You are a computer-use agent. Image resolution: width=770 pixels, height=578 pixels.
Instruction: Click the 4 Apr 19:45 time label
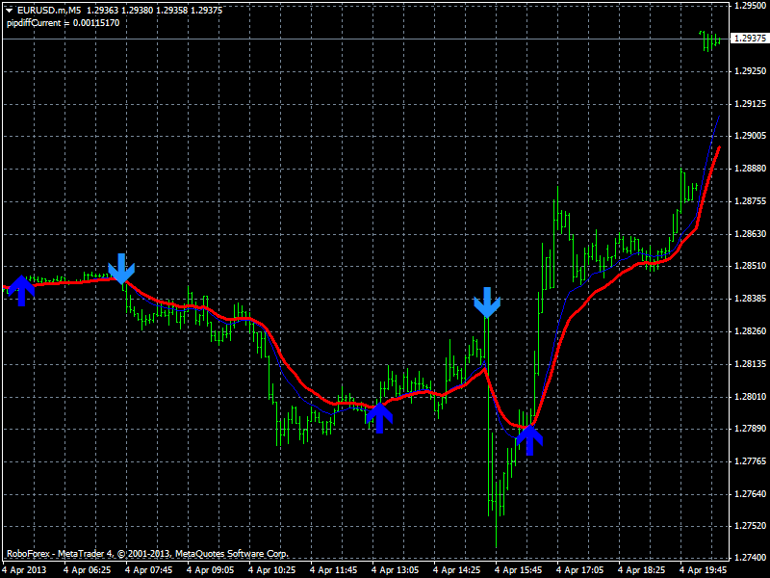click(704, 570)
